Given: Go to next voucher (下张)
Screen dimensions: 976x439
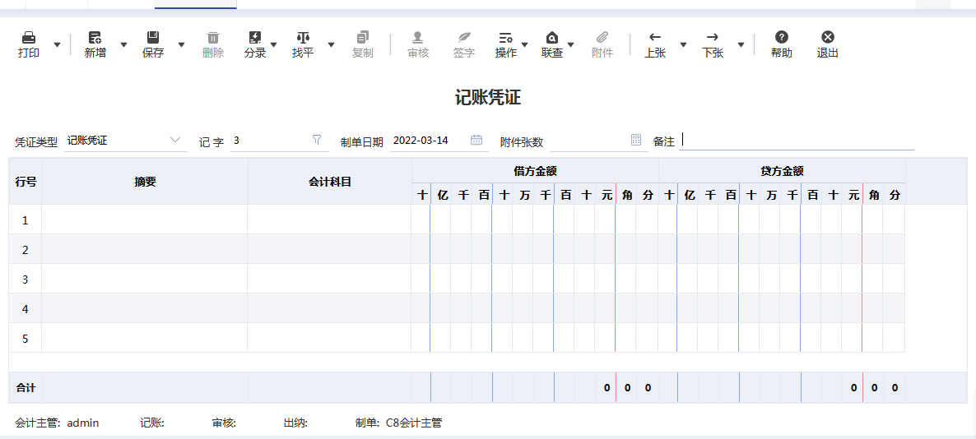Looking at the screenshot, I should tap(713, 38).
